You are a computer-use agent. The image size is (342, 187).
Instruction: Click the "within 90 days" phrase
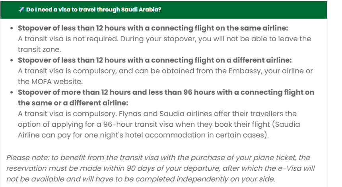tap(146, 168)
